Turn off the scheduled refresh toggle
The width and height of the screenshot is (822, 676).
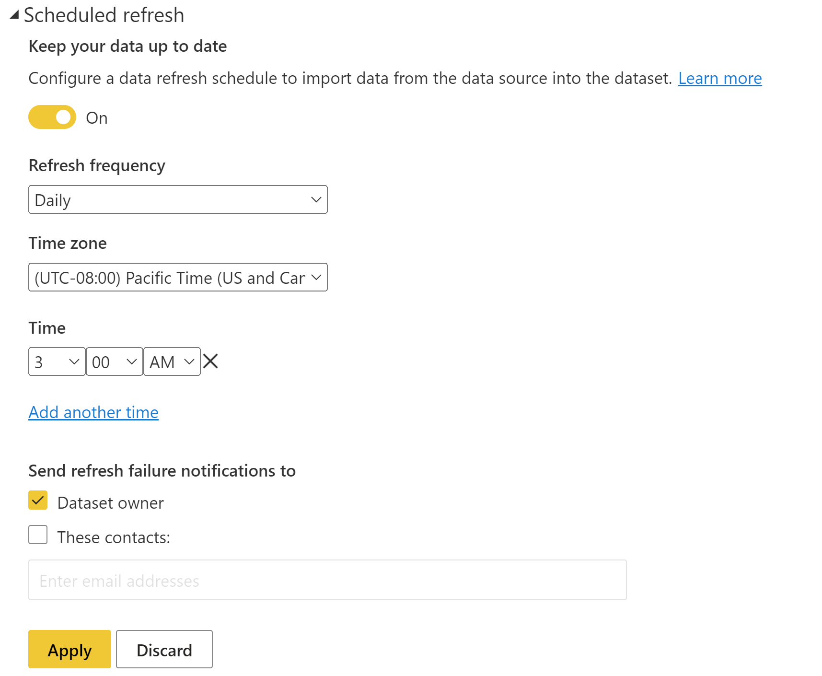[x=52, y=117]
